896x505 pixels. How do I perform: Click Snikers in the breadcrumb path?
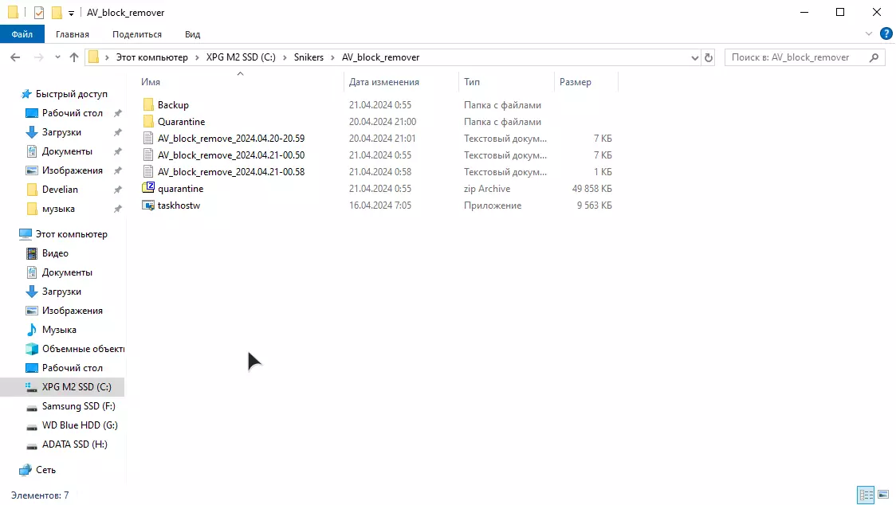tap(308, 57)
